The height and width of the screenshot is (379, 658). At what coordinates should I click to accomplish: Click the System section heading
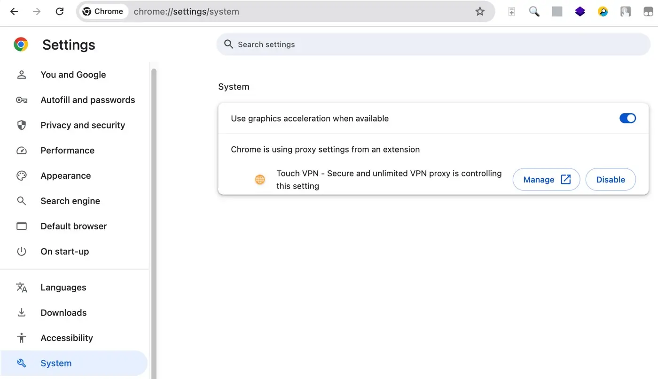click(x=234, y=87)
